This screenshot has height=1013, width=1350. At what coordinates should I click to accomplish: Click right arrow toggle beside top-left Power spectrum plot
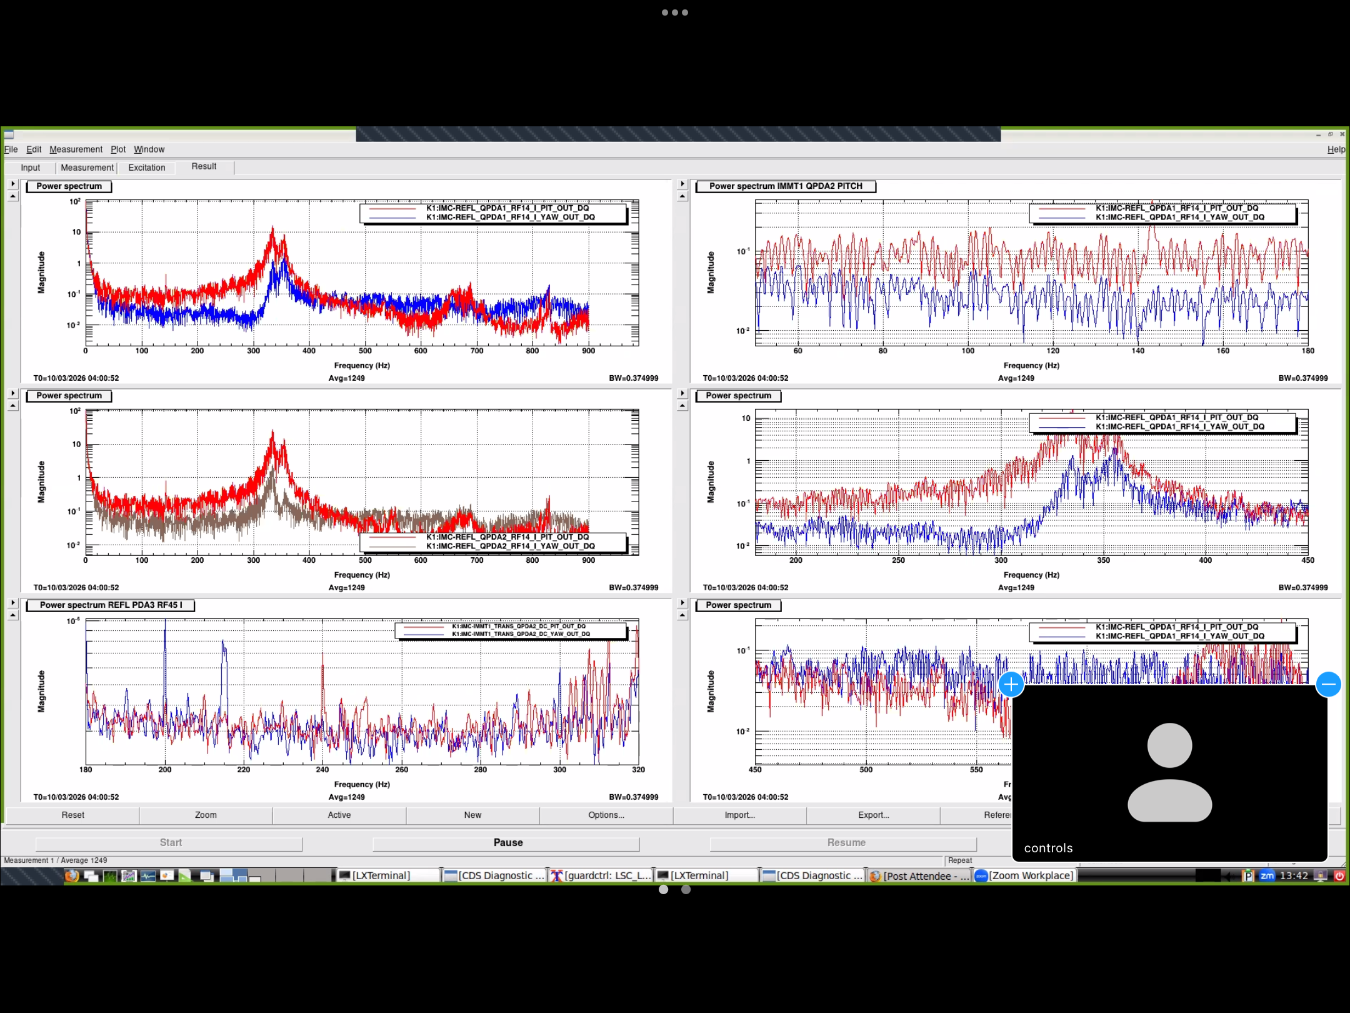coord(12,184)
